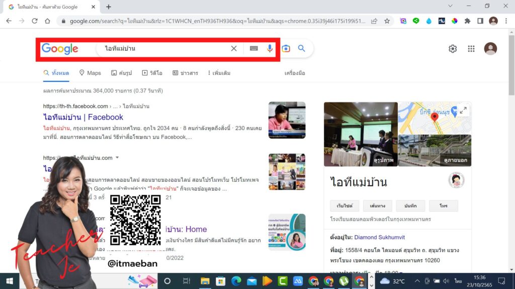This screenshot has height=289, width=515.
Task: Open Google search settings gear
Action: pyautogui.click(x=453, y=49)
